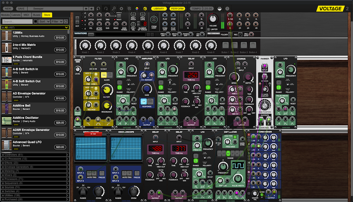Click the Pink Noise output jack
Viewport: 353px width, 202px height.
[78, 119]
